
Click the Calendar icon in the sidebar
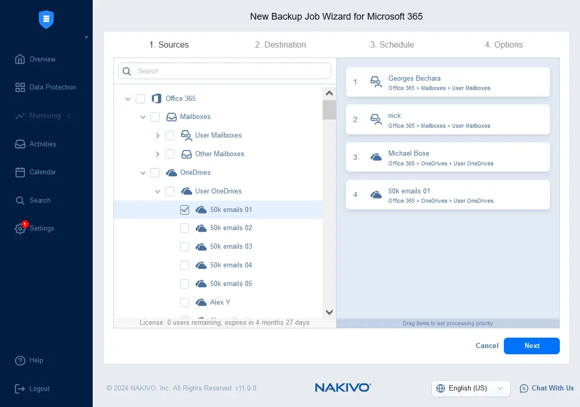pyautogui.click(x=20, y=172)
